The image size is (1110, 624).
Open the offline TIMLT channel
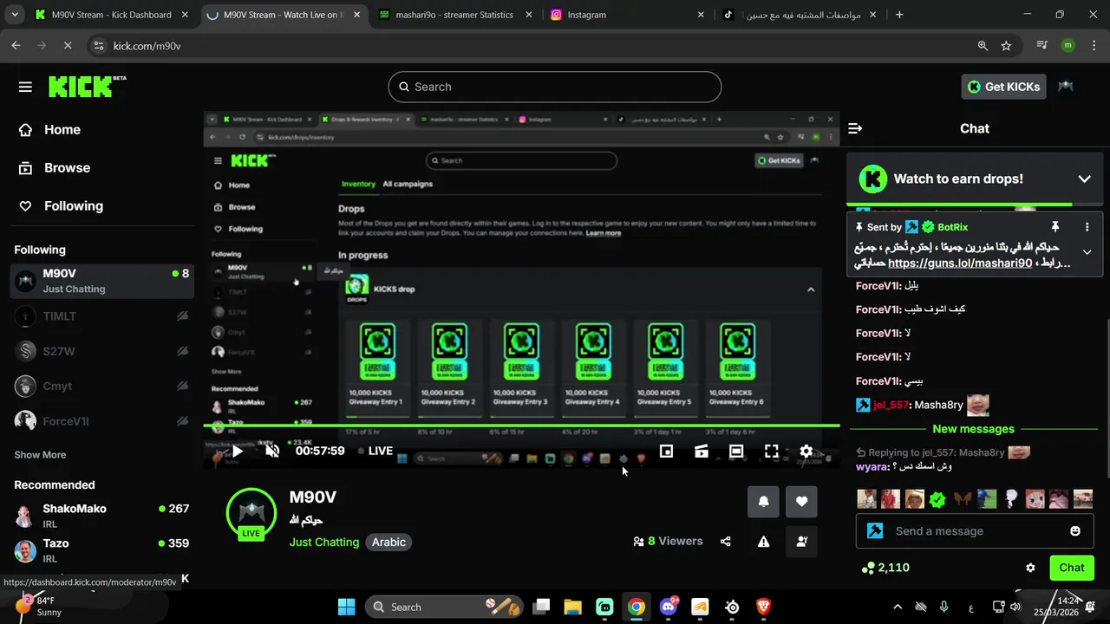pos(102,316)
